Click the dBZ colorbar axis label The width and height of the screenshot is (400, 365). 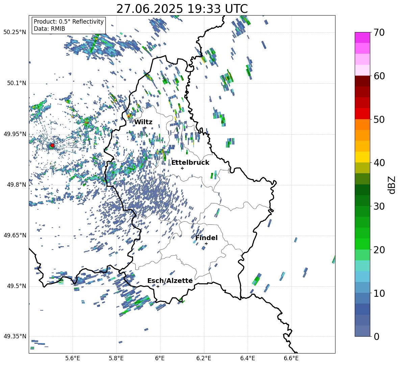click(392, 185)
